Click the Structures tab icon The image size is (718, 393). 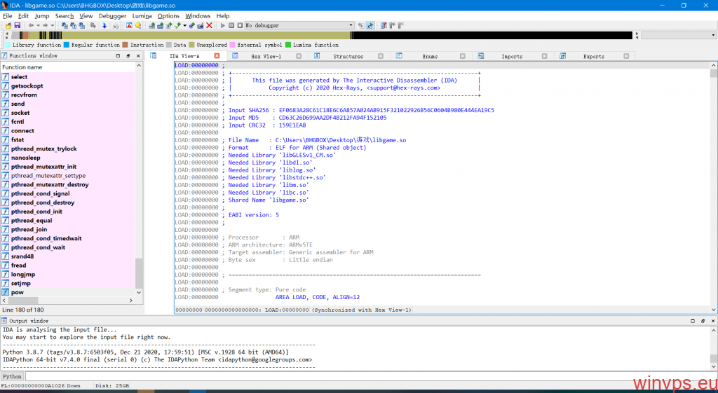(317, 56)
